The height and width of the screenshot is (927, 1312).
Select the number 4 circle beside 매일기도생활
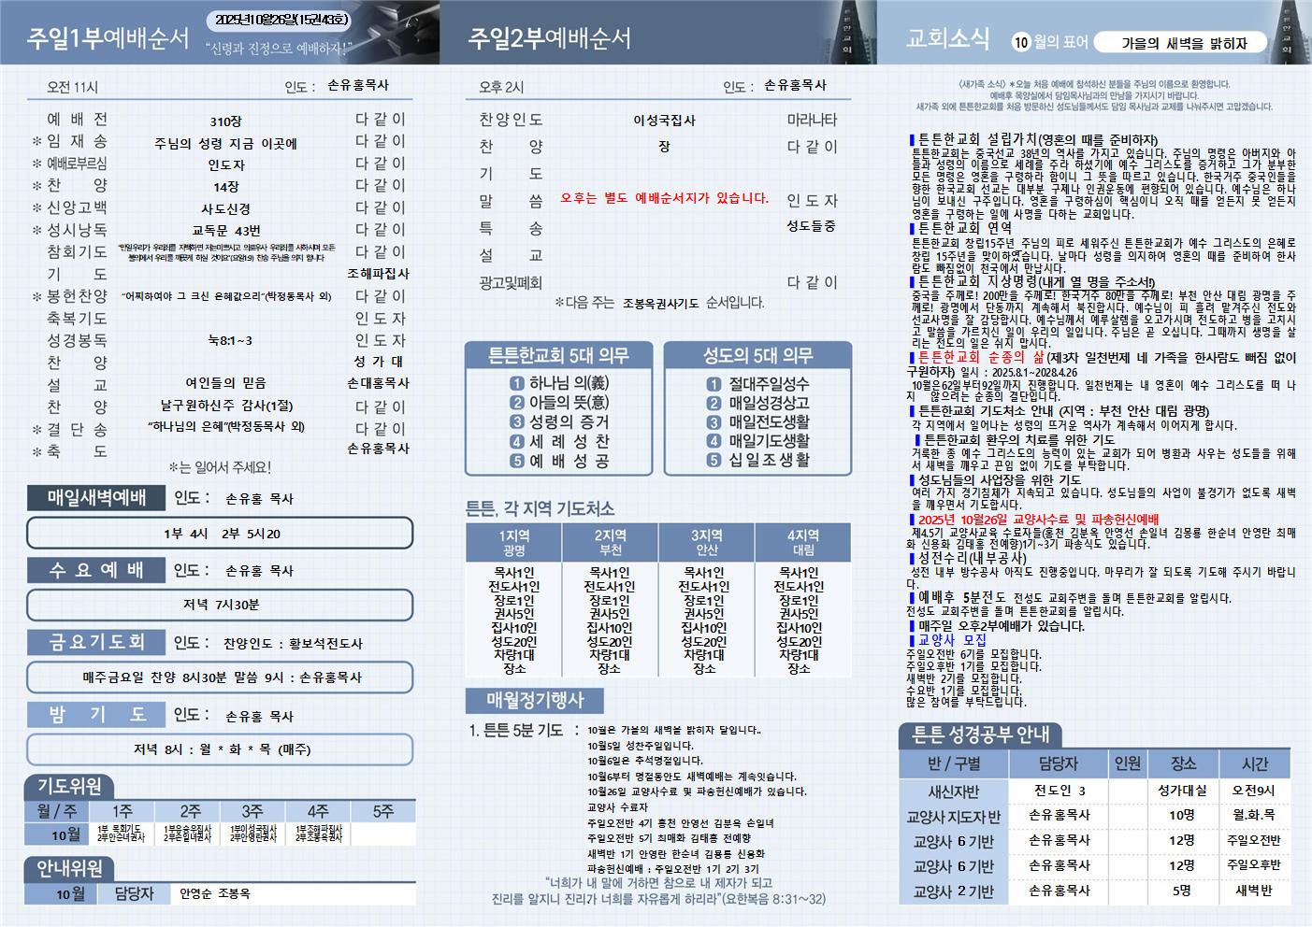pyautogui.click(x=714, y=441)
